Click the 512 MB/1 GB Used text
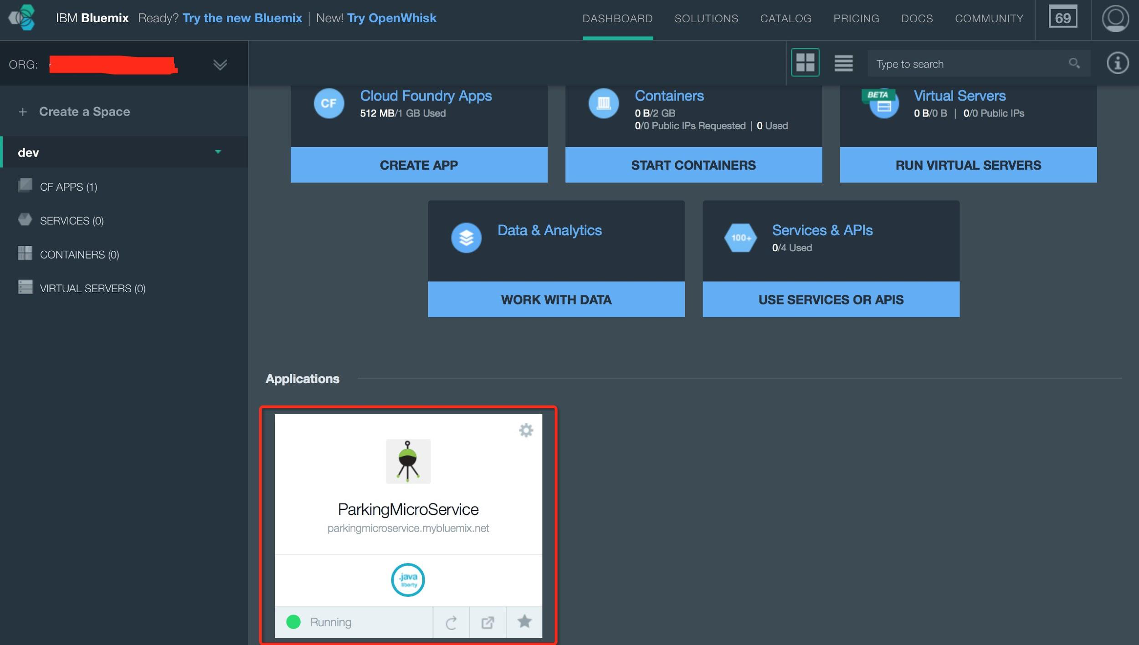 403,113
